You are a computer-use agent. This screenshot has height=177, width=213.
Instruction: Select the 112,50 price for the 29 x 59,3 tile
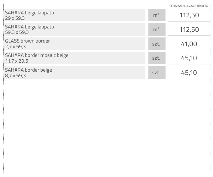[x=189, y=15]
